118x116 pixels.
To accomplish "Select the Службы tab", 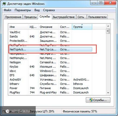I will (x=45, y=17).
